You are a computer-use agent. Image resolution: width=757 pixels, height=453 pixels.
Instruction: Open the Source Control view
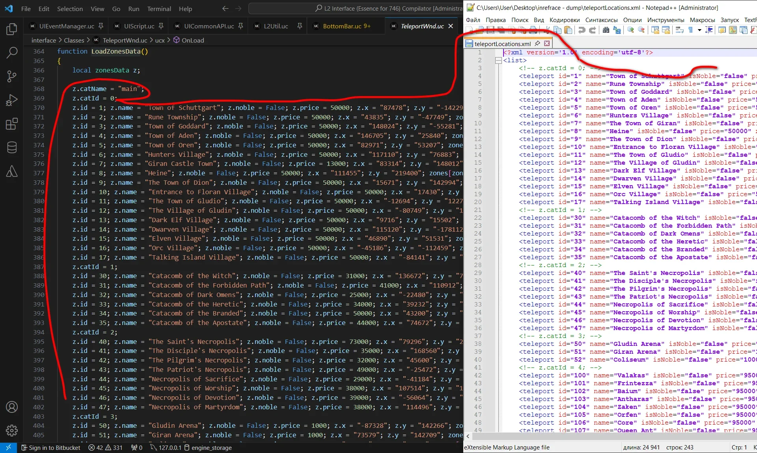pyautogui.click(x=12, y=76)
